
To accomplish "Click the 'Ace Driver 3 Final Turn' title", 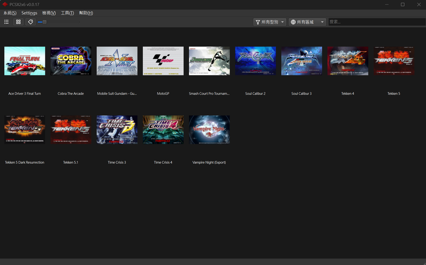I will coord(24,94).
